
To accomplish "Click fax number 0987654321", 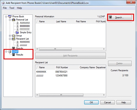I will point(61,72).
